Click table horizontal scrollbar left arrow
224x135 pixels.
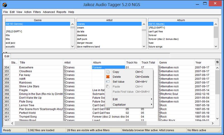(12, 123)
